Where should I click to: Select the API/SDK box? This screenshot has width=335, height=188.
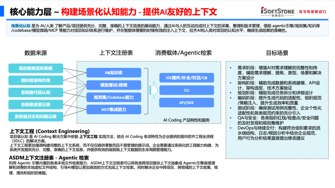click(186, 102)
